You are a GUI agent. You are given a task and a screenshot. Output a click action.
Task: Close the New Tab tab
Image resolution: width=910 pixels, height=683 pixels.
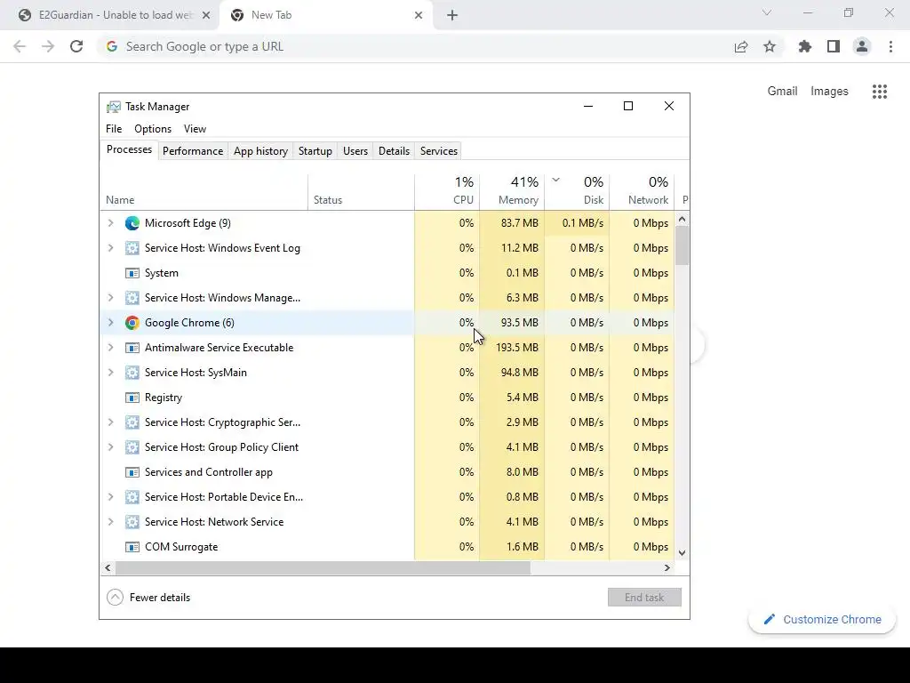[x=419, y=15]
